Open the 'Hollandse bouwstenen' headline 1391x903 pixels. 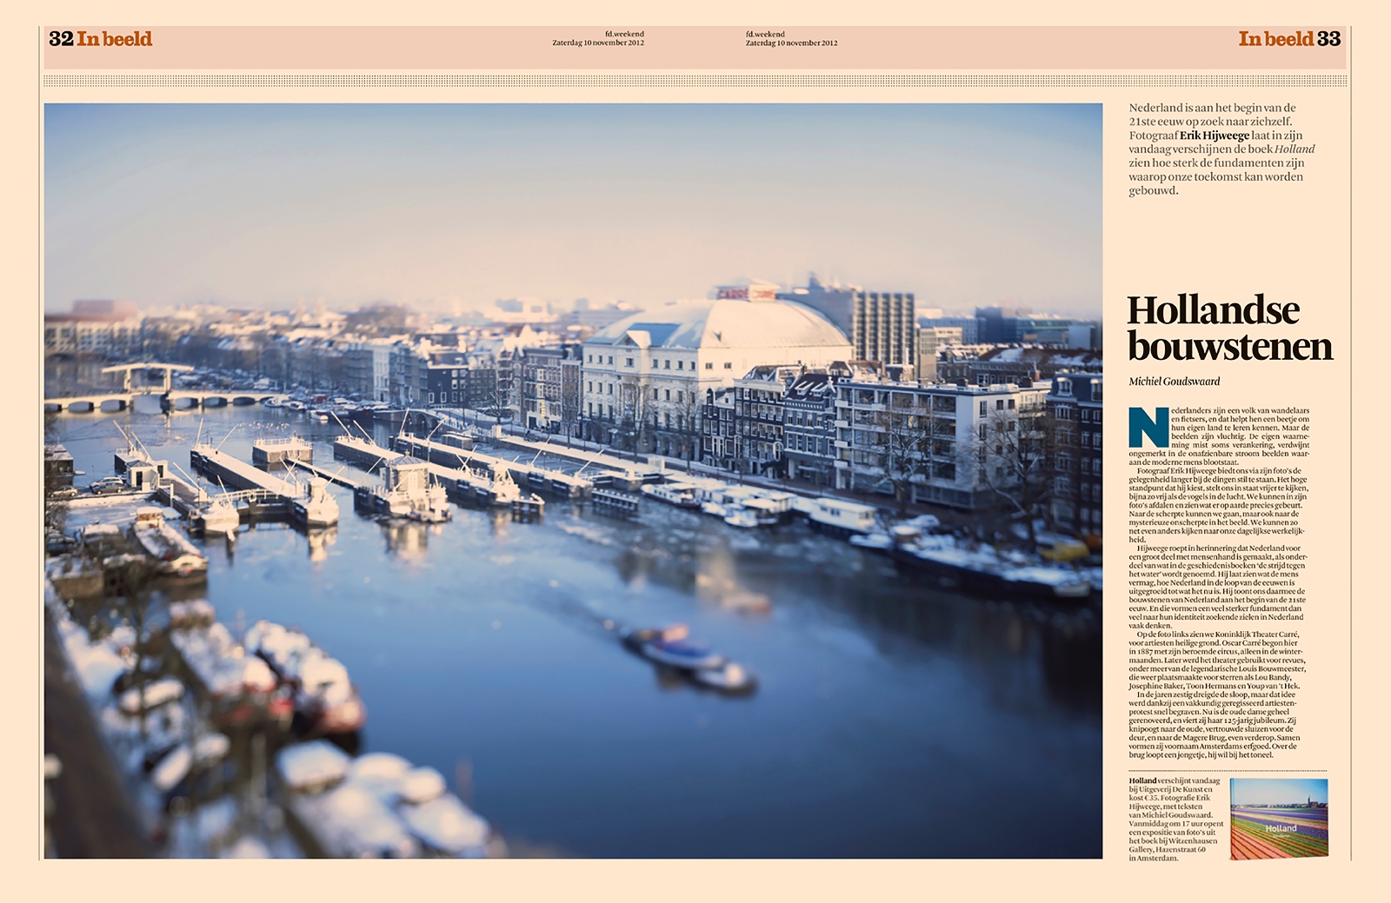[x=1226, y=326]
